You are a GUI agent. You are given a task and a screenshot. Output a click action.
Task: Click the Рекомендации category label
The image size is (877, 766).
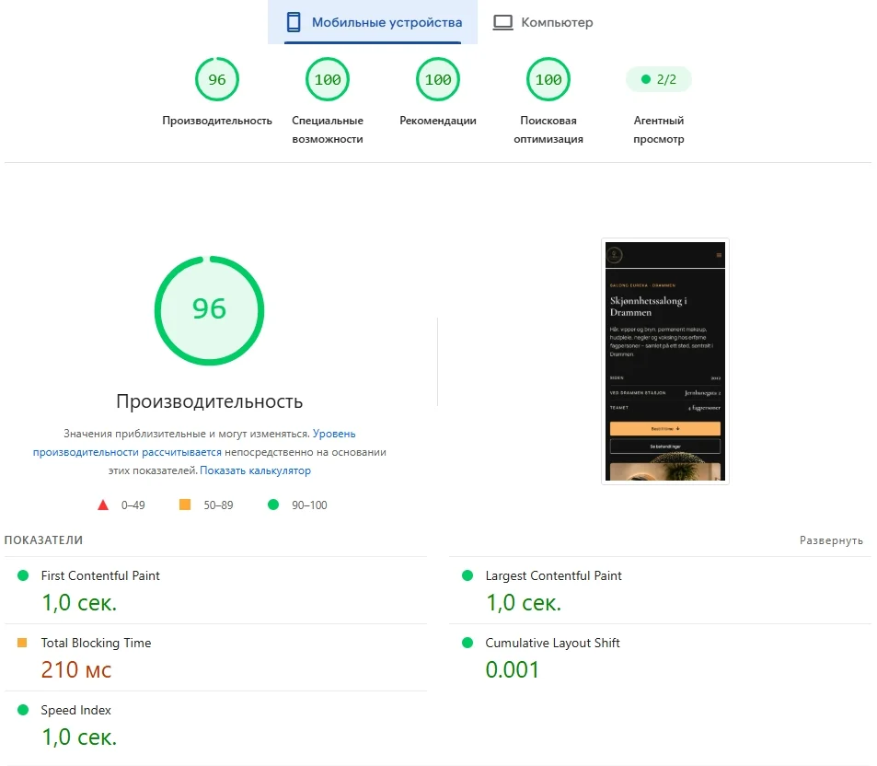pos(438,121)
